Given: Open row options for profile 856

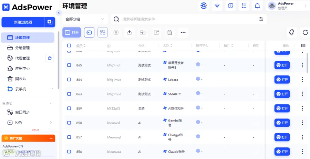Looking at the screenshot, I should click(x=302, y=151).
